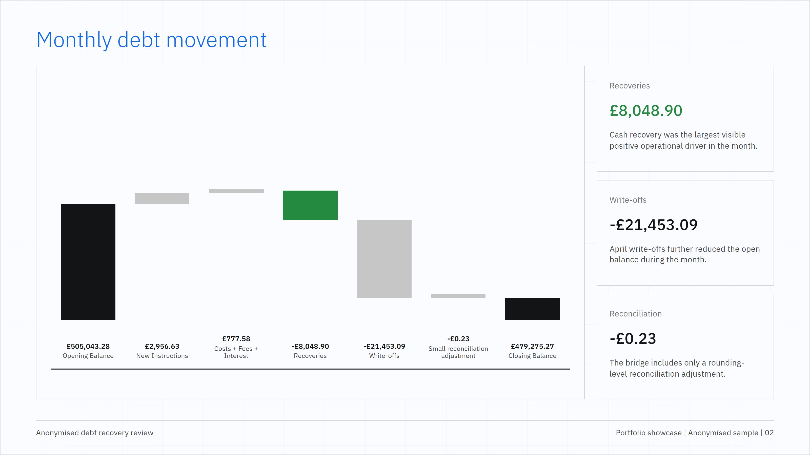Click the 'Cash recovery was the largest' description

(x=683, y=140)
